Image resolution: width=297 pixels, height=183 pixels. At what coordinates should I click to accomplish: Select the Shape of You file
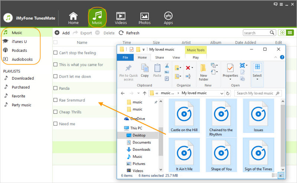tap(221, 155)
